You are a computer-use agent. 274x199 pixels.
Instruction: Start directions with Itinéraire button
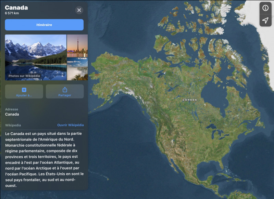pos(44,25)
